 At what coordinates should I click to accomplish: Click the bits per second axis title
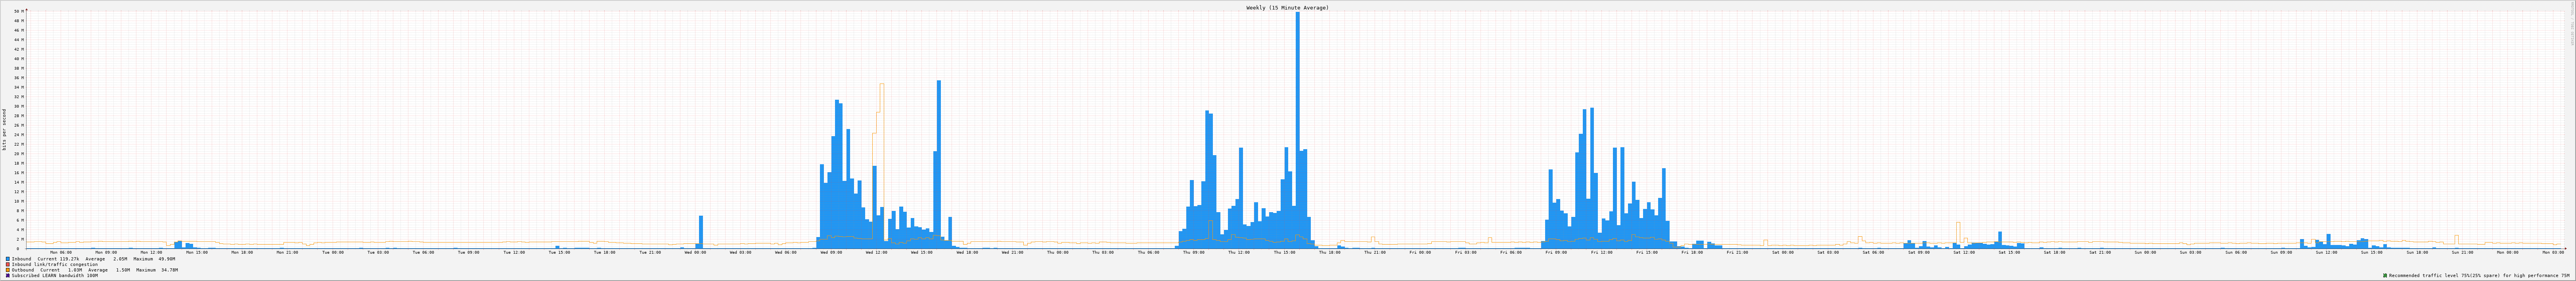coord(4,129)
